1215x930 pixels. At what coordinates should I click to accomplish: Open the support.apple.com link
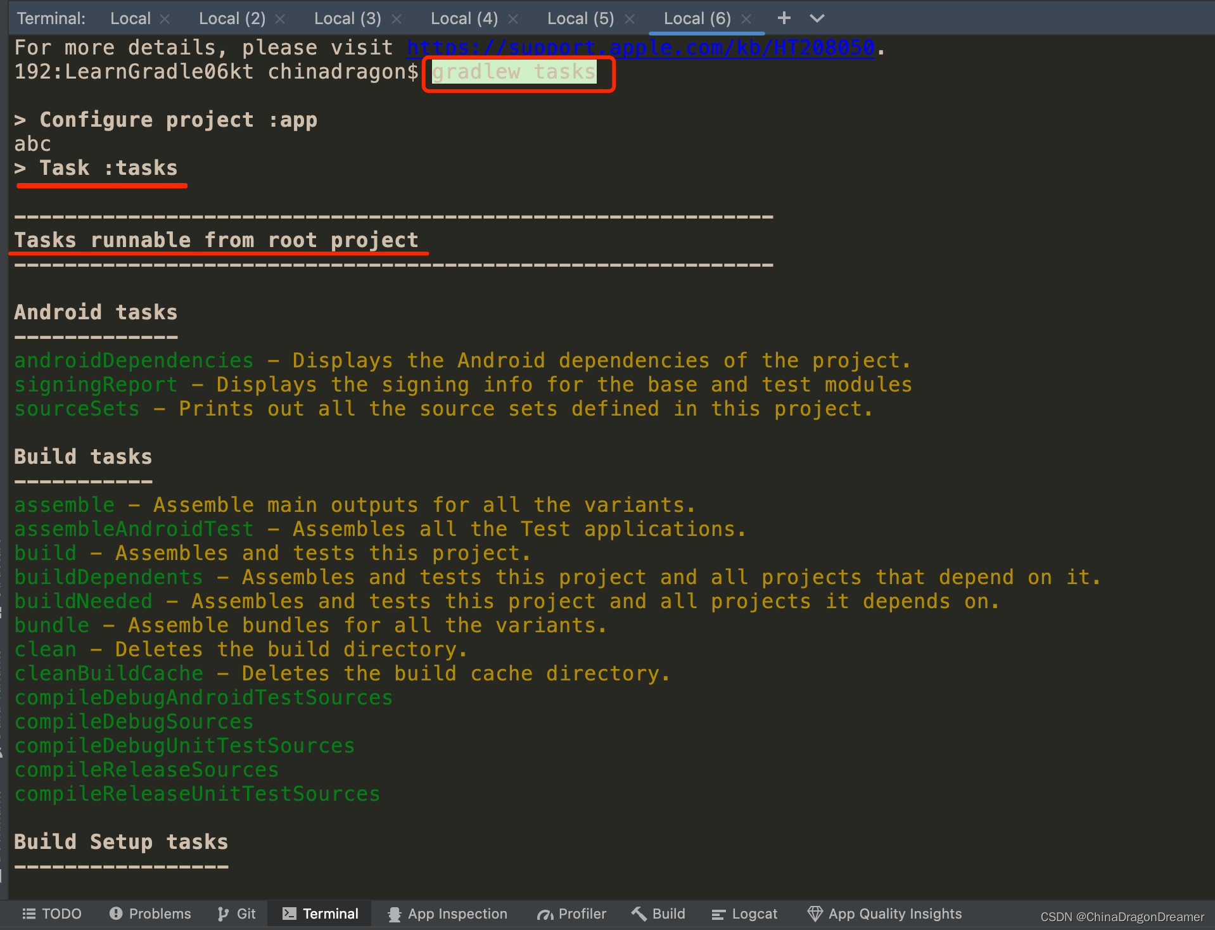tap(640, 48)
